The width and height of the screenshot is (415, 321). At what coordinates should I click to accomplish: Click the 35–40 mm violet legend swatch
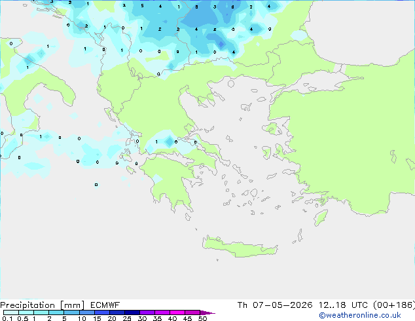[162, 312]
